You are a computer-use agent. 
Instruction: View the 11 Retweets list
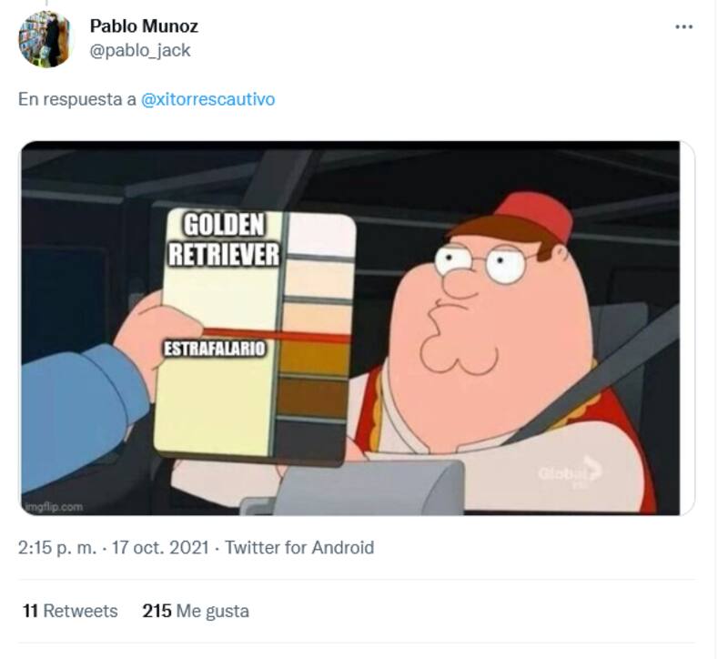tap(70, 611)
